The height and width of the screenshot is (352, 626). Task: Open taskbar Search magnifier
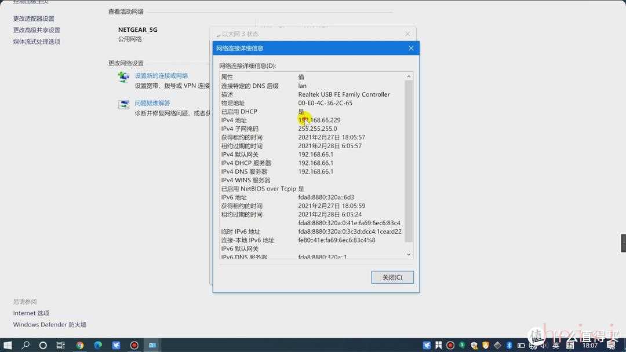[x=26, y=345]
